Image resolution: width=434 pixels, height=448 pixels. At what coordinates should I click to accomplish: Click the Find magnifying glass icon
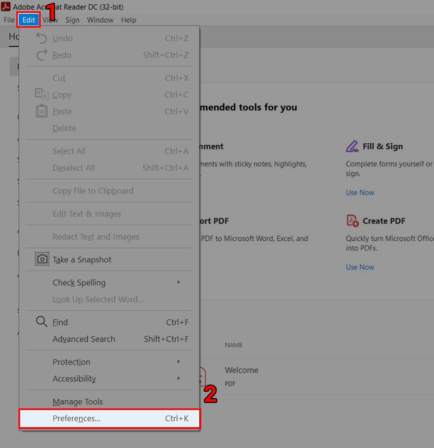[42, 322]
